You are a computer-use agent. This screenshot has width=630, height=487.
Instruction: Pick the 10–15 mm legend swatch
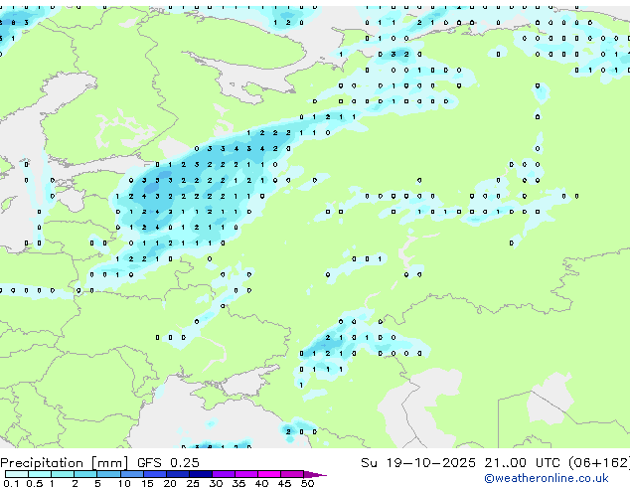point(131,474)
